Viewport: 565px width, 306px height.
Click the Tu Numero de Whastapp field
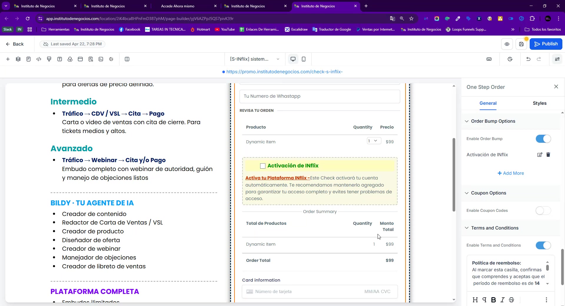click(x=320, y=97)
